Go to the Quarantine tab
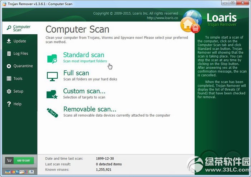 pyautogui.click(x=20, y=66)
